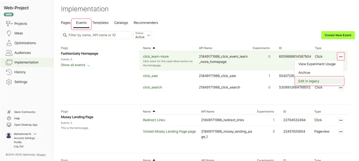This screenshot has width=359, height=161.
Task: Open the more options button for Redirect Links
Action: click(341, 120)
